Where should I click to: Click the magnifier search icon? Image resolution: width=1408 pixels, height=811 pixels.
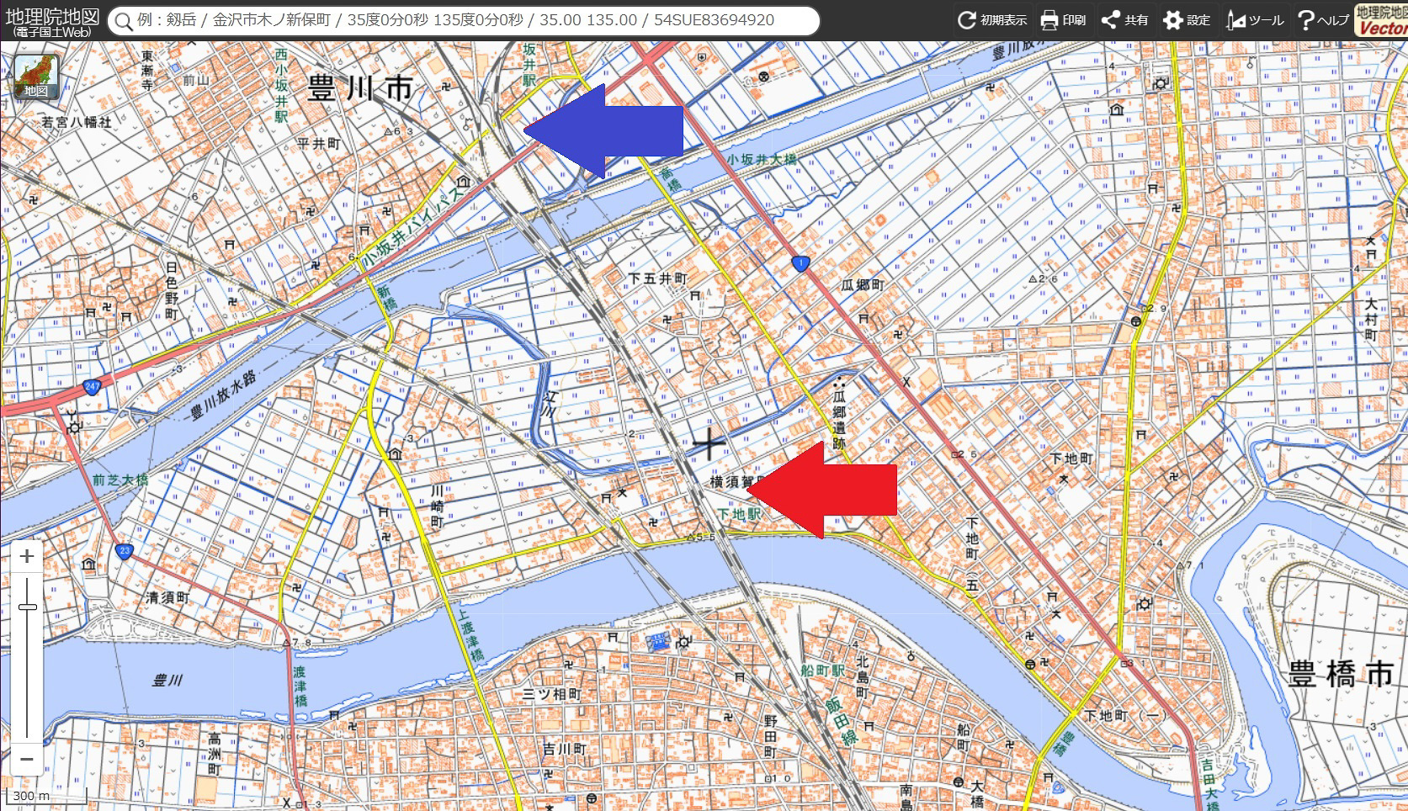125,20
